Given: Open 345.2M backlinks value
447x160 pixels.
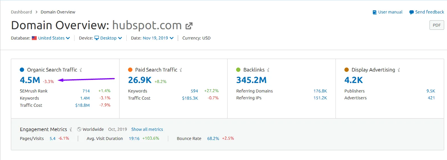Looking at the screenshot, I should click(251, 80).
